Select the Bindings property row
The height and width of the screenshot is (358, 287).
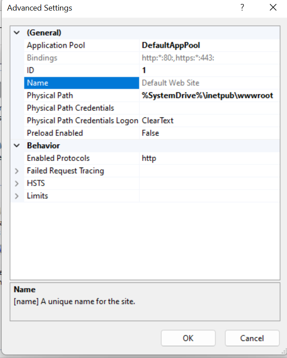pos(42,58)
